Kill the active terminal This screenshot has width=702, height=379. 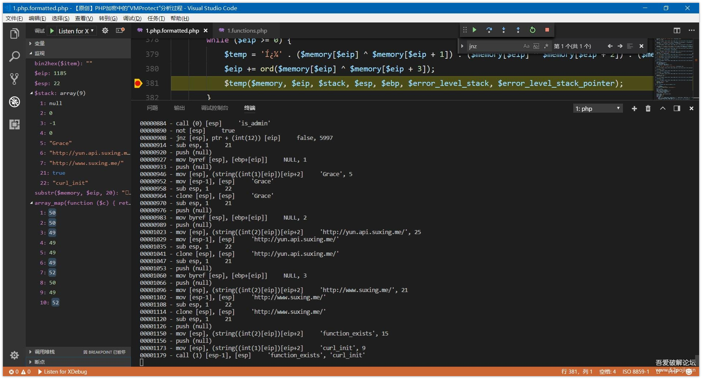(648, 108)
